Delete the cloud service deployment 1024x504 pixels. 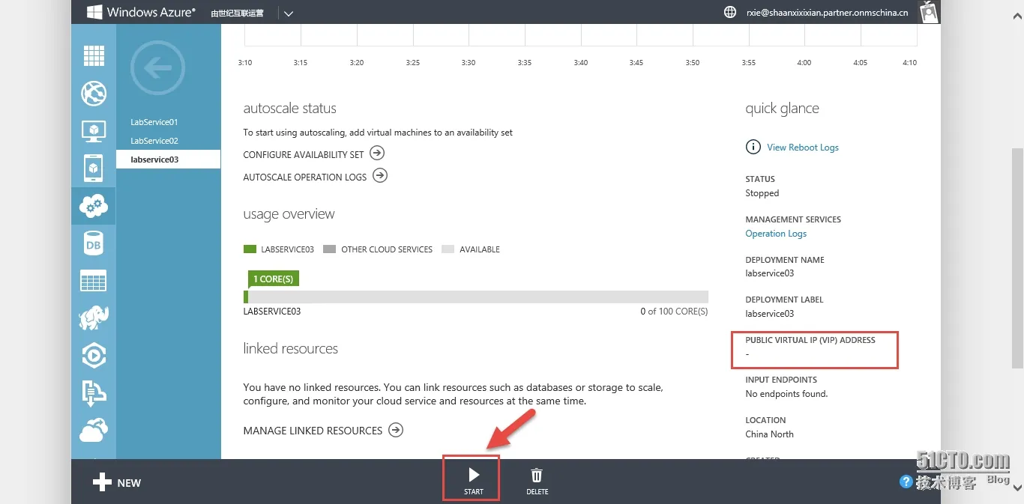tap(537, 480)
